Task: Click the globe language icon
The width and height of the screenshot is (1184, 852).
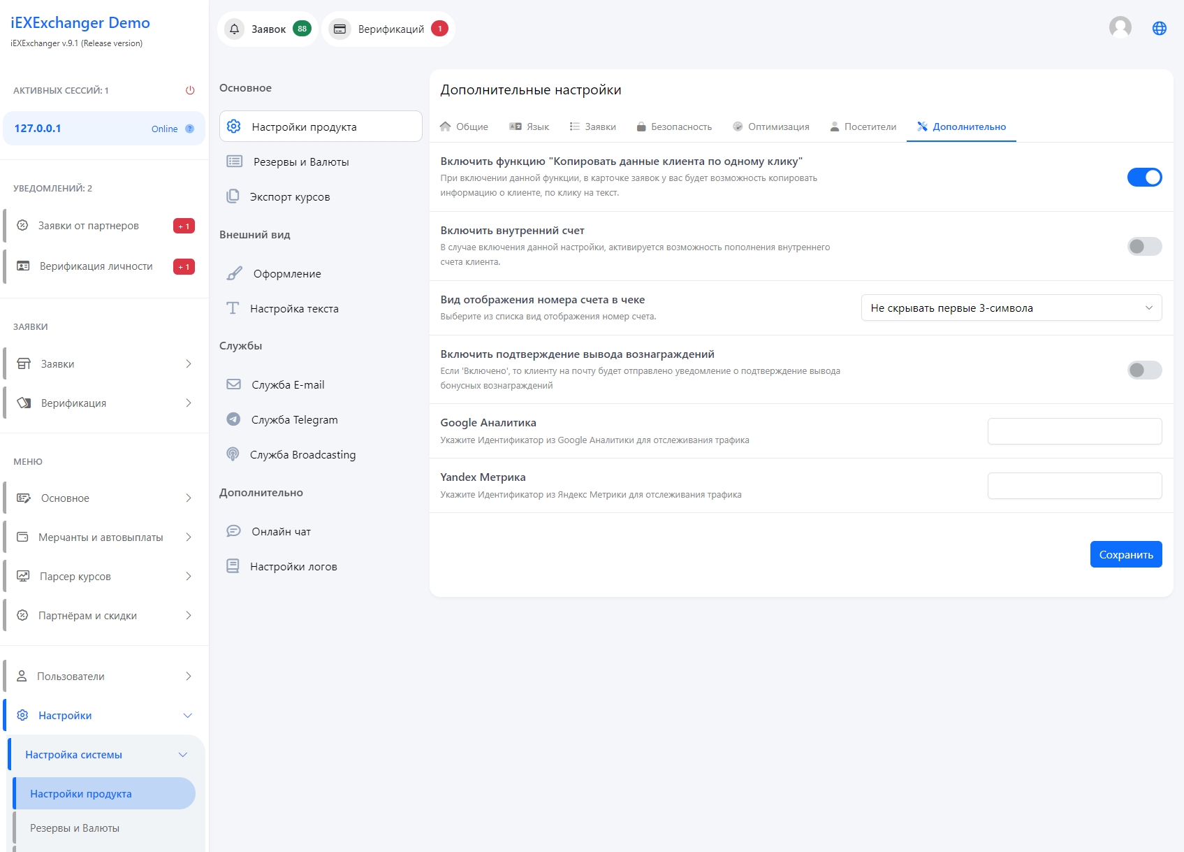Action: coord(1159,28)
